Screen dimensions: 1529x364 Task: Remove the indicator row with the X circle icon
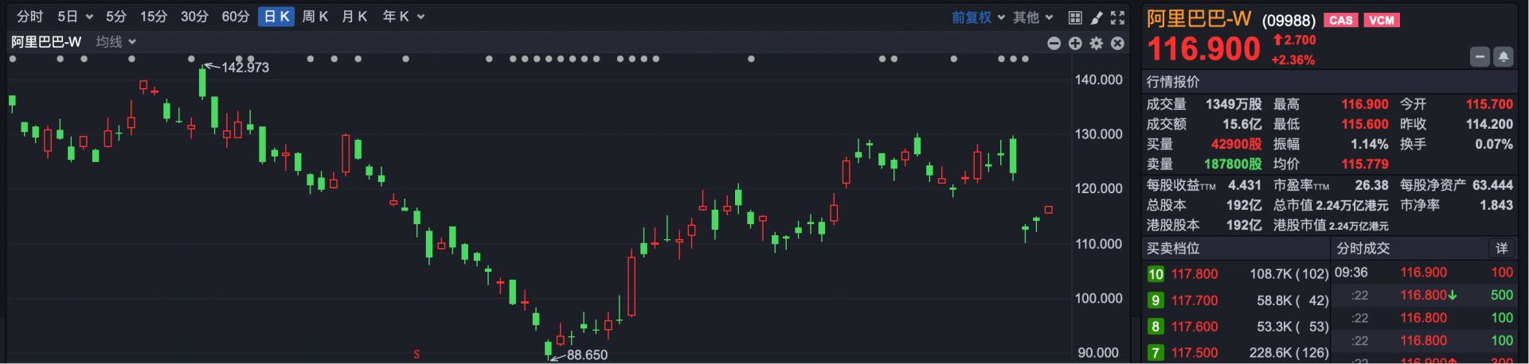pyautogui.click(x=1117, y=43)
